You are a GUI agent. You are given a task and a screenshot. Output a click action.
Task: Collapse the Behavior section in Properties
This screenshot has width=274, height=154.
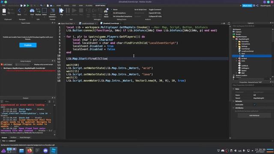click(234, 101)
